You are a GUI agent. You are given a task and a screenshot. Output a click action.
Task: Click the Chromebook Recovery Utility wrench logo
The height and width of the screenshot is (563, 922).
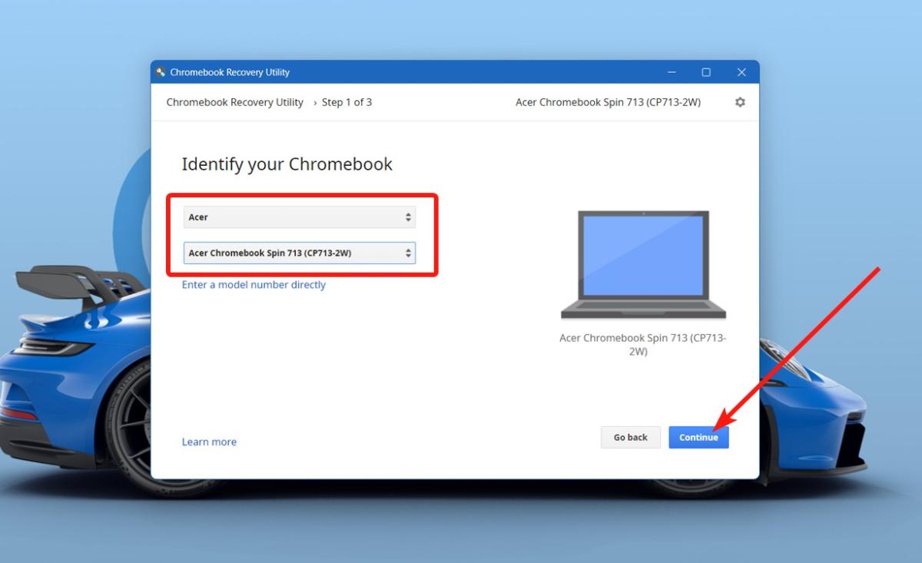160,71
